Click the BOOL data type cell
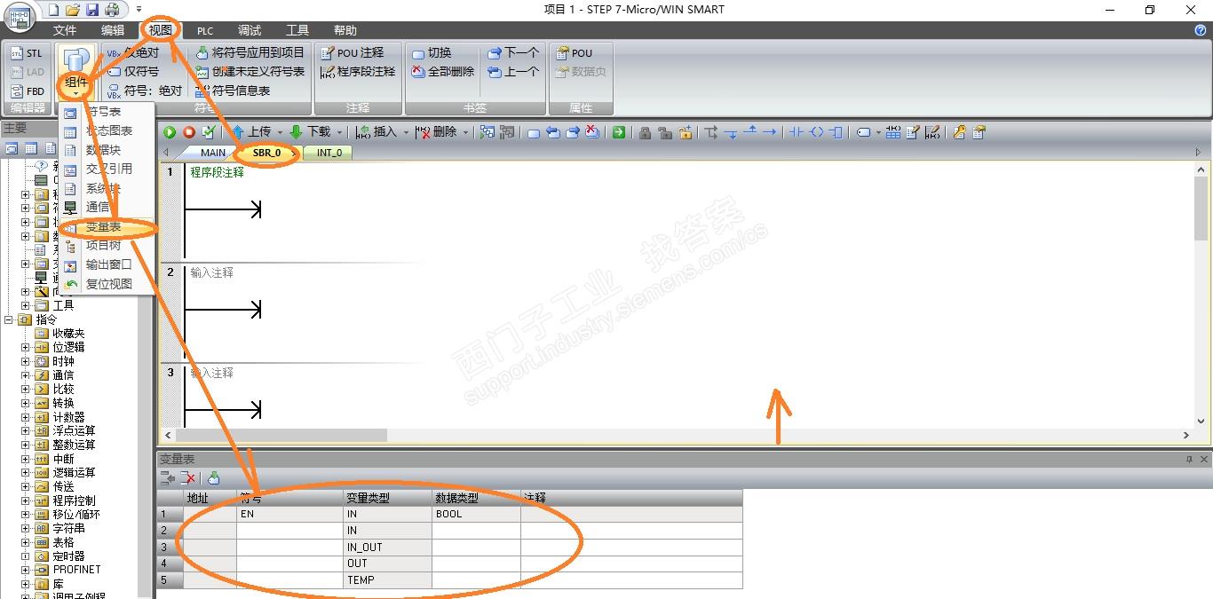This screenshot has width=1213, height=599. pos(476,514)
